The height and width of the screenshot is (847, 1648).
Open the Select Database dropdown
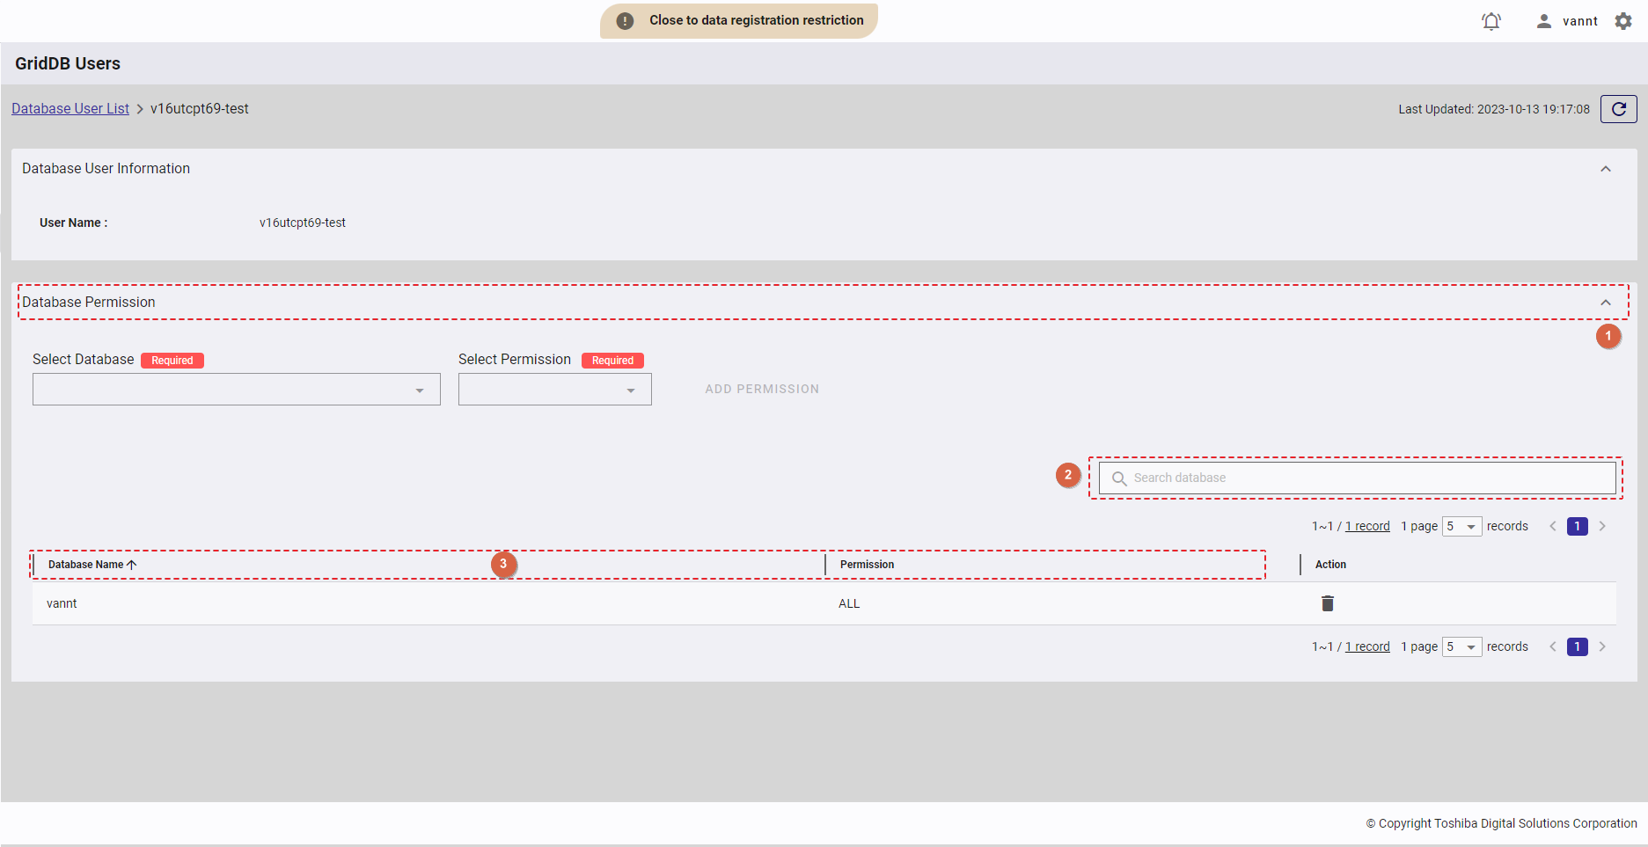coord(236,390)
